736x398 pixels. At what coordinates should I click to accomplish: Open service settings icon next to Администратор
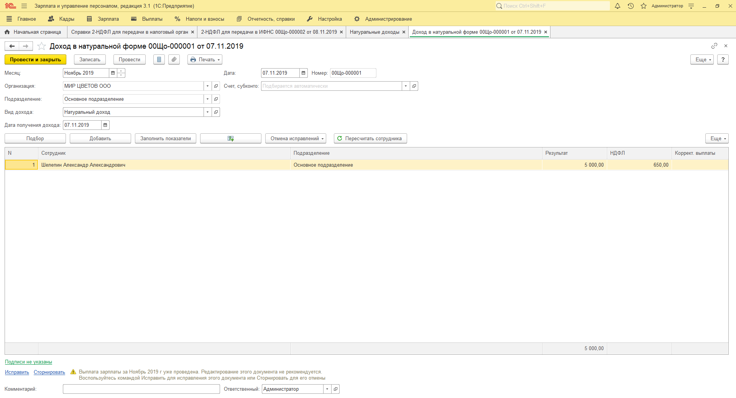pyautogui.click(x=691, y=6)
